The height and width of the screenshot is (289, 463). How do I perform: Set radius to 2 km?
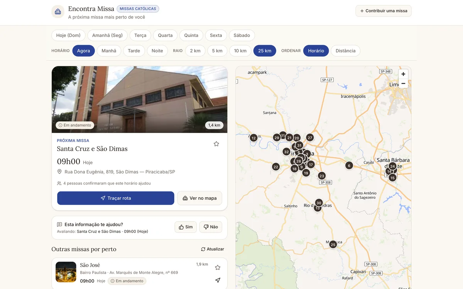[195, 51]
